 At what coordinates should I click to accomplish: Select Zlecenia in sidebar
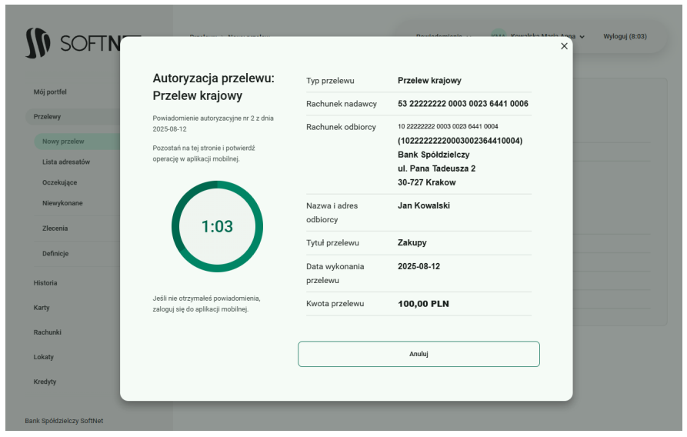click(x=55, y=229)
